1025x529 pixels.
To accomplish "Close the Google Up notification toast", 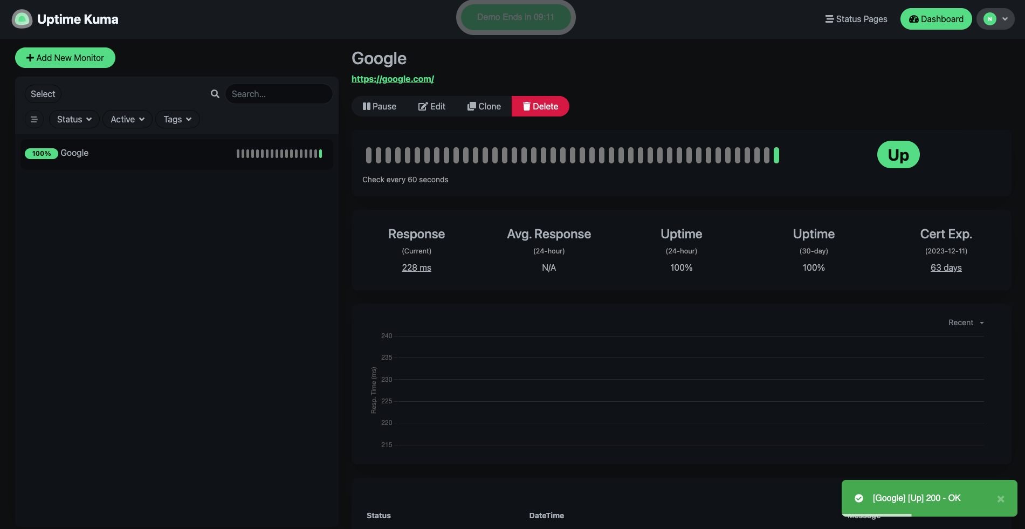I will click(1001, 499).
